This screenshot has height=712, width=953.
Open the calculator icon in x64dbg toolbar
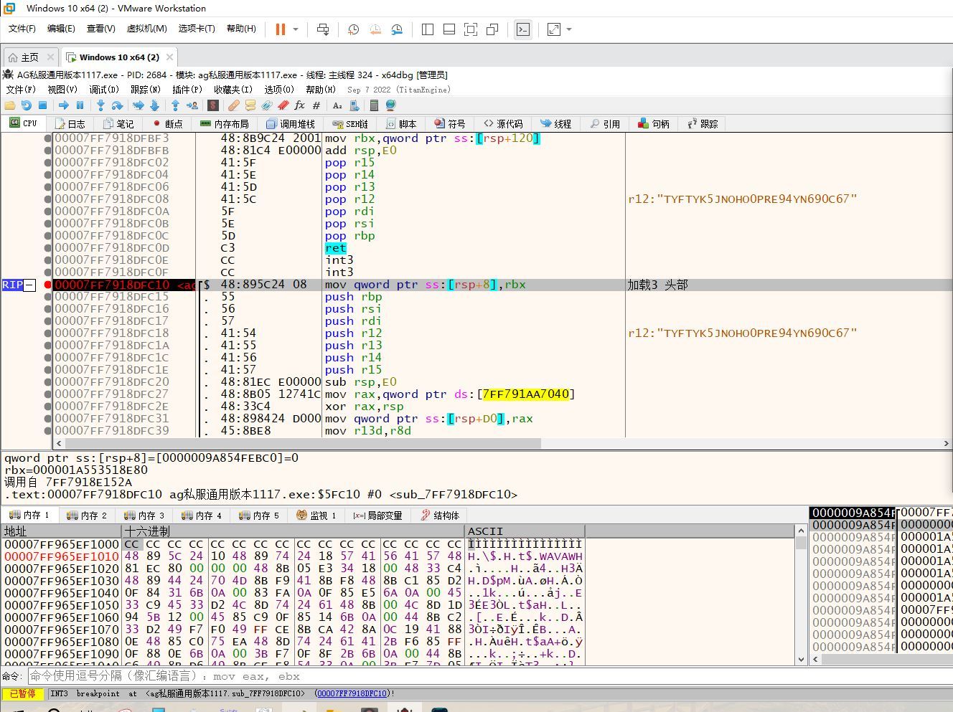[x=374, y=105]
